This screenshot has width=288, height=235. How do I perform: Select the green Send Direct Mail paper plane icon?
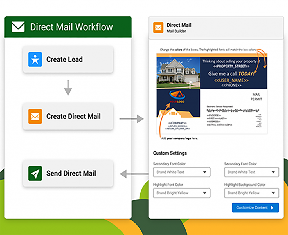click(35, 173)
